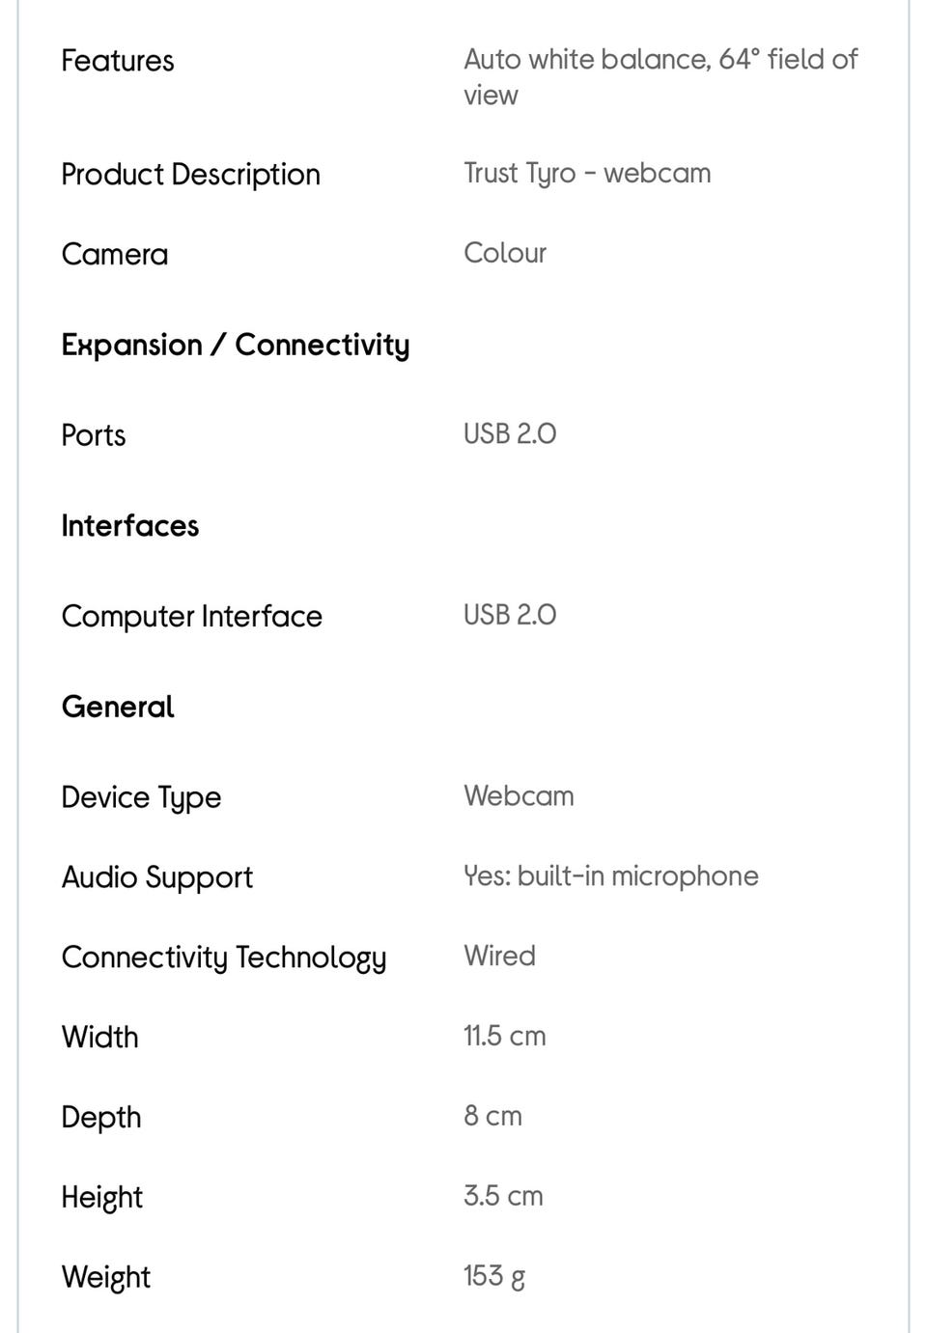Image resolution: width=927 pixels, height=1333 pixels.
Task: Click the Trust Tyro - webcam text
Action: tap(586, 174)
